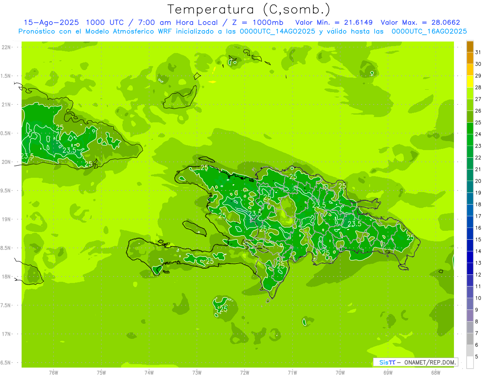This screenshot has width=489, height=378.
Task: Click '7:00 am Hora Local' text
Action: pos(178,22)
